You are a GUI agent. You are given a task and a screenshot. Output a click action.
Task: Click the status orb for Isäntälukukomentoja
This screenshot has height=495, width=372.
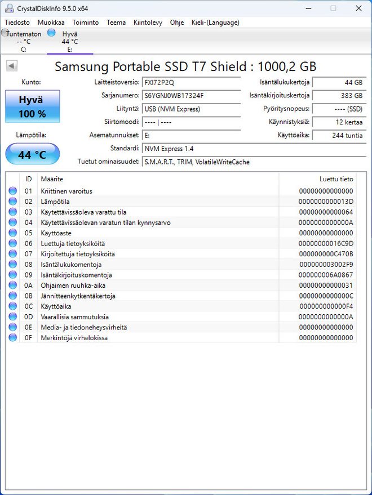(12, 264)
